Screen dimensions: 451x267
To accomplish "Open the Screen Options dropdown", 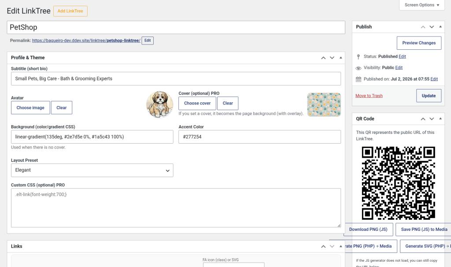I will click(421, 5).
